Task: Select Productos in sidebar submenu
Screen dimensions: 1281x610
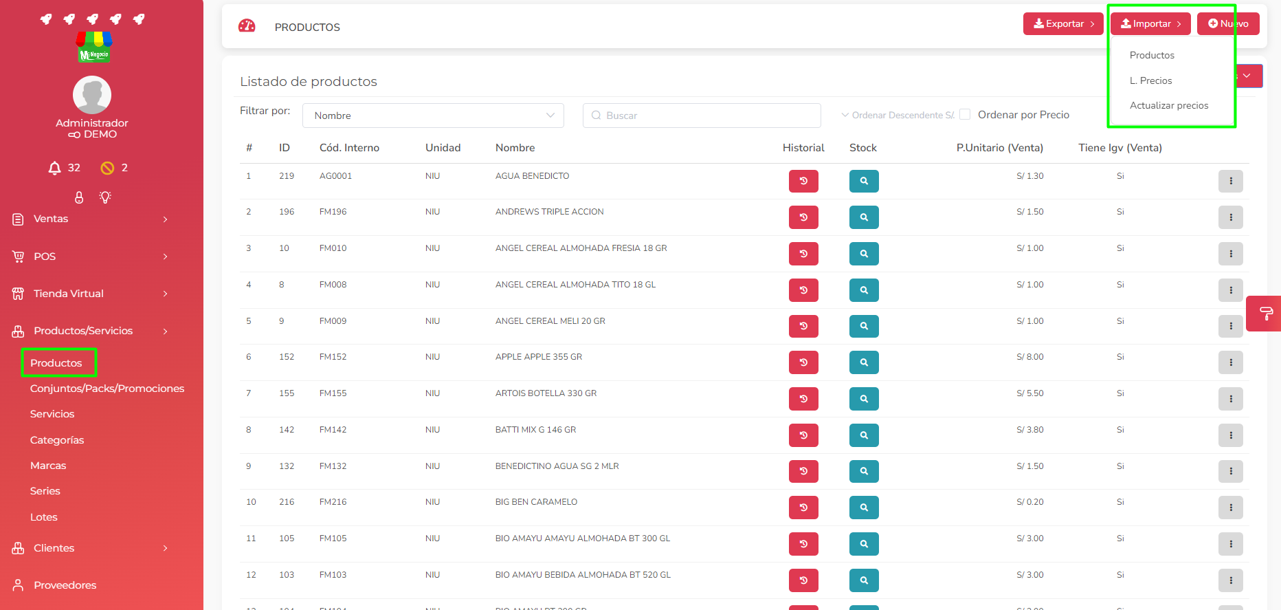Action: coord(56,363)
